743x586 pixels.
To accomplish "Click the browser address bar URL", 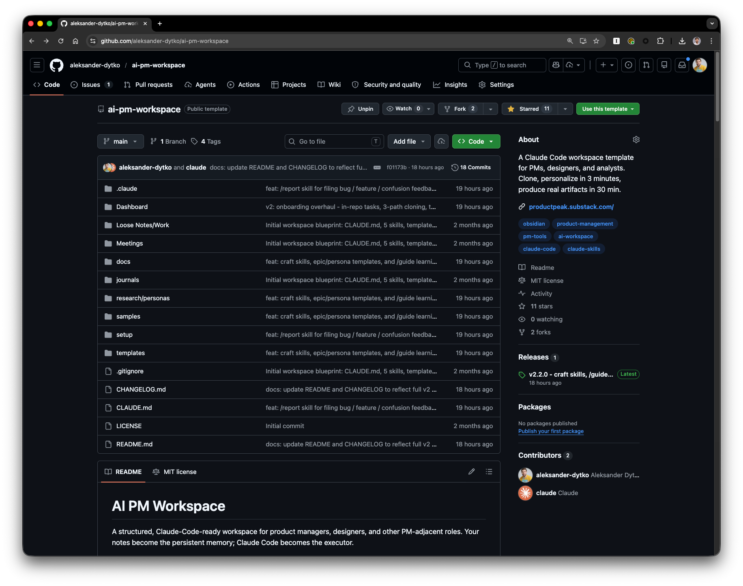I will coord(165,41).
